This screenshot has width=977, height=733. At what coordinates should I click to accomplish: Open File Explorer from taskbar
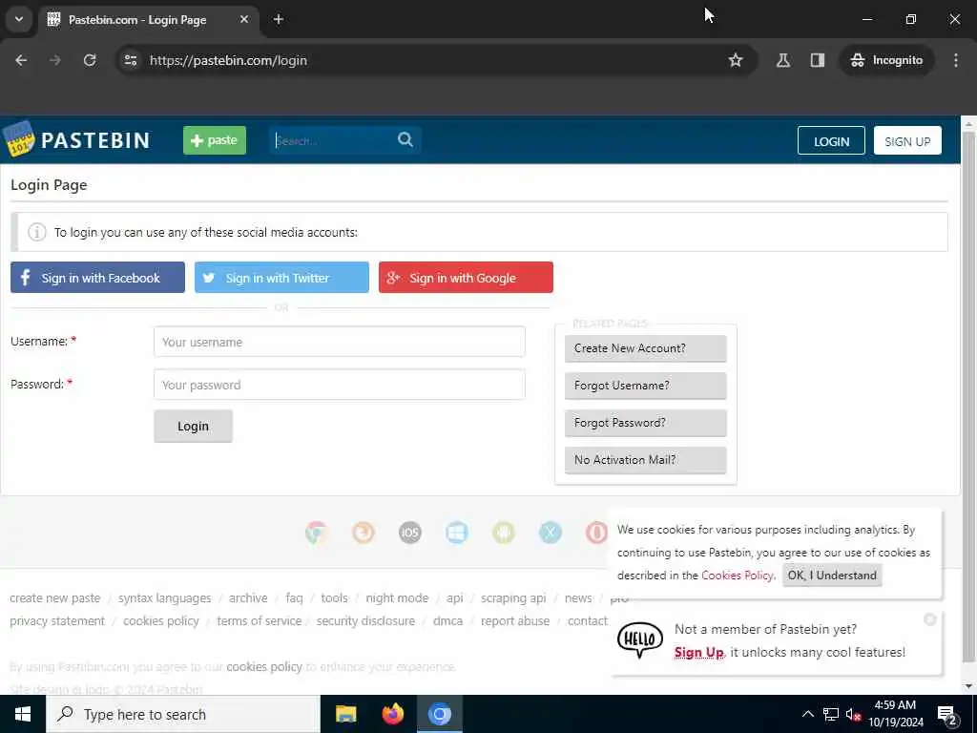pos(345,714)
